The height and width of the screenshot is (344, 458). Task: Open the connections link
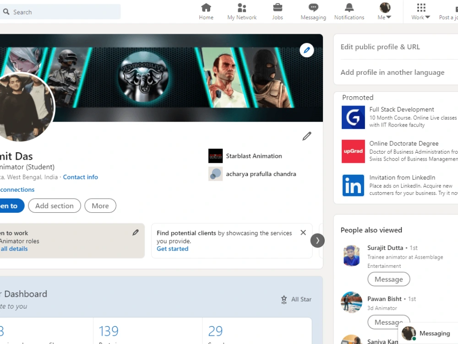17,189
